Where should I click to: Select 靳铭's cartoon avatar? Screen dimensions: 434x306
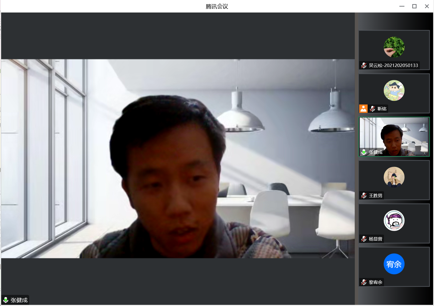[394, 90]
